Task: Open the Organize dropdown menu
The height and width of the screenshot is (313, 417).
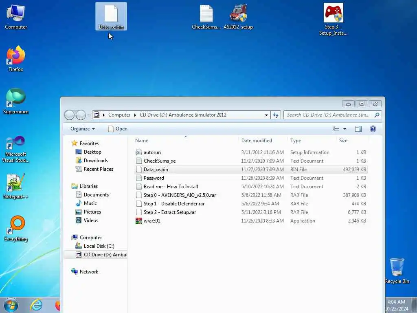Action: point(82,129)
